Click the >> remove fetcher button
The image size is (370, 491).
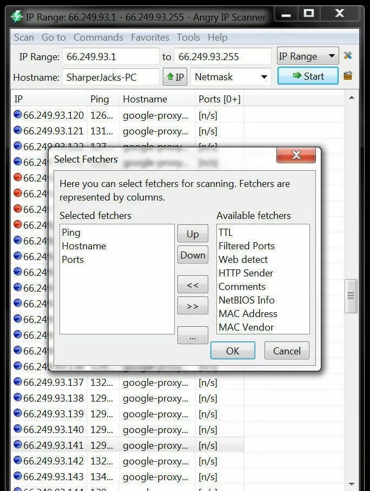(x=193, y=306)
